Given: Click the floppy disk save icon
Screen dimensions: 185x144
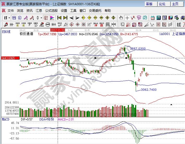Looking at the screenshot, I should [171, 18].
